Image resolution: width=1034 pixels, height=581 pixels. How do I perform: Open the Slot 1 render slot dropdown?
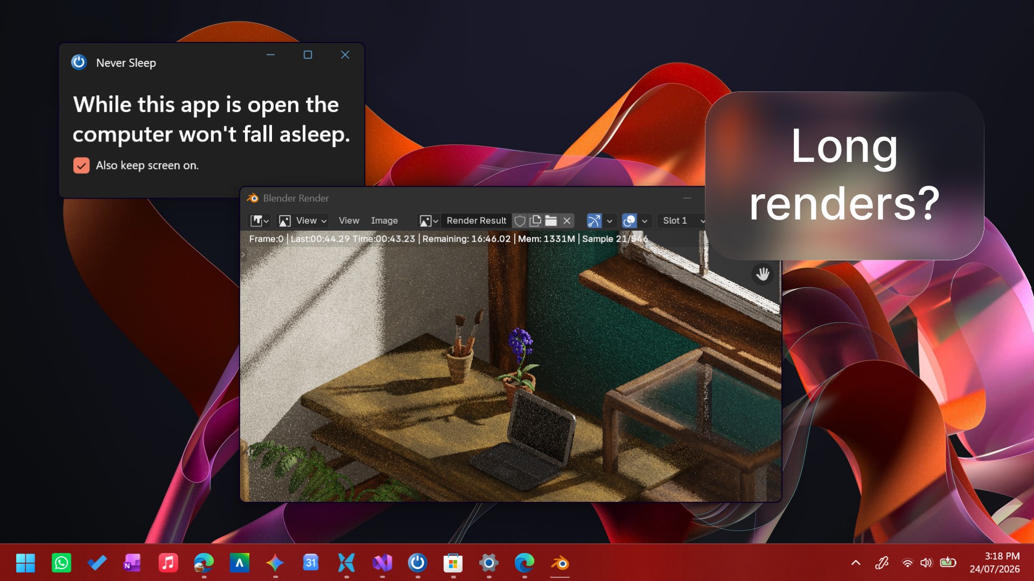pyautogui.click(x=683, y=221)
